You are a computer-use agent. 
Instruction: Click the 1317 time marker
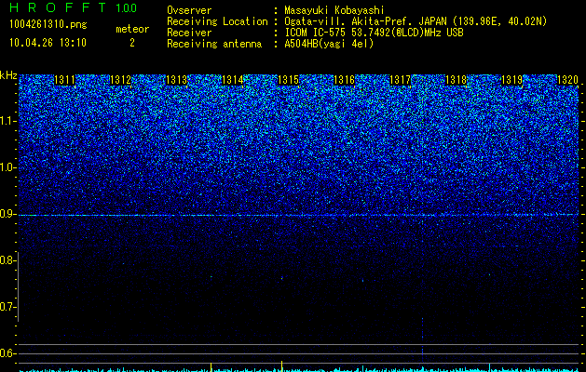[x=400, y=80]
